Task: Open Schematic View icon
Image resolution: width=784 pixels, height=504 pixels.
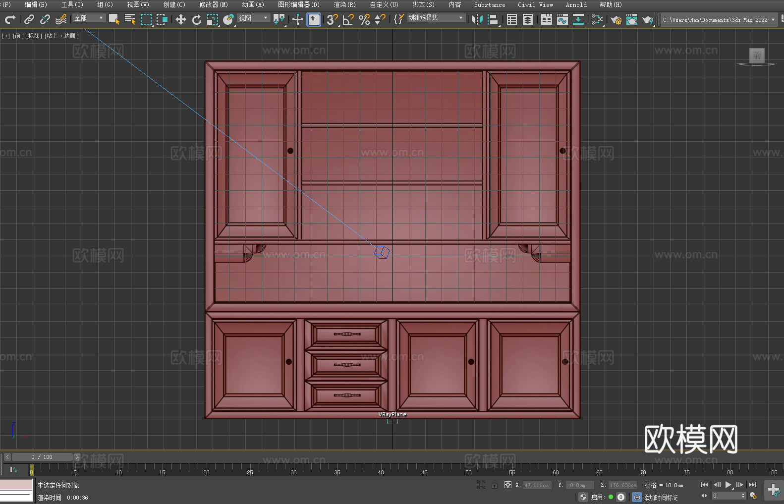Action: click(x=578, y=19)
